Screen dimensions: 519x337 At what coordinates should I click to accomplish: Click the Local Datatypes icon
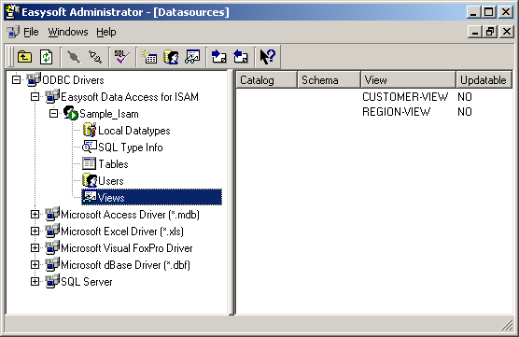point(90,130)
